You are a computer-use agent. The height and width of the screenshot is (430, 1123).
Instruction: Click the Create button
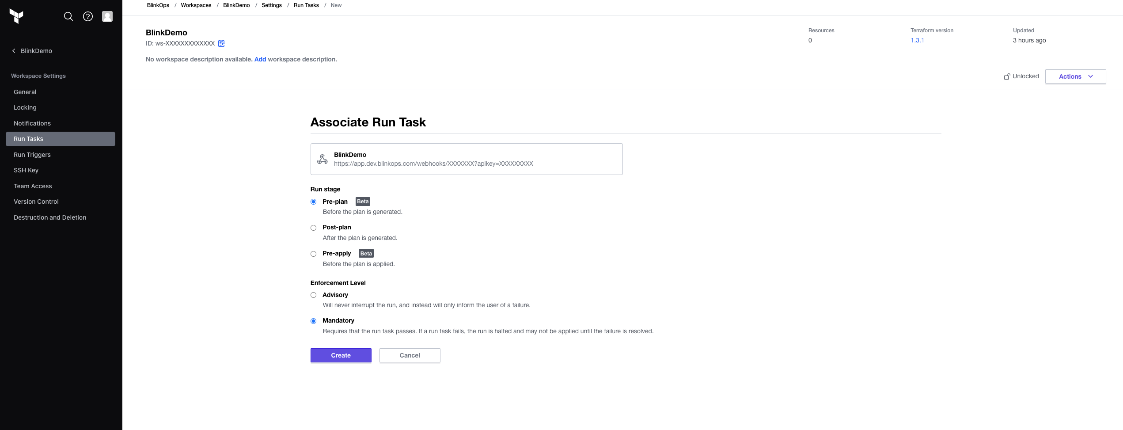[341, 355]
